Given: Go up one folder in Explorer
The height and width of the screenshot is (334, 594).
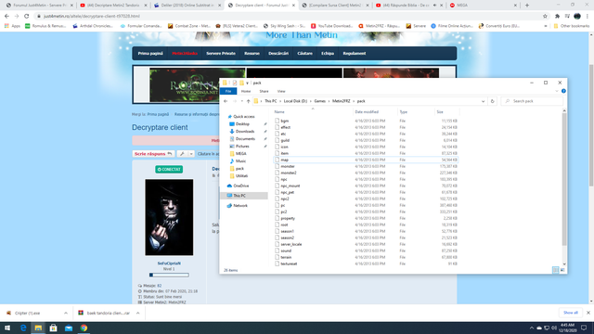Looking at the screenshot, I should point(248,101).
